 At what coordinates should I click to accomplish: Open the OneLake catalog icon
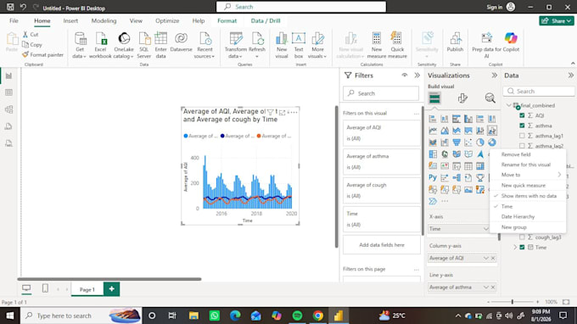(124, 38)
